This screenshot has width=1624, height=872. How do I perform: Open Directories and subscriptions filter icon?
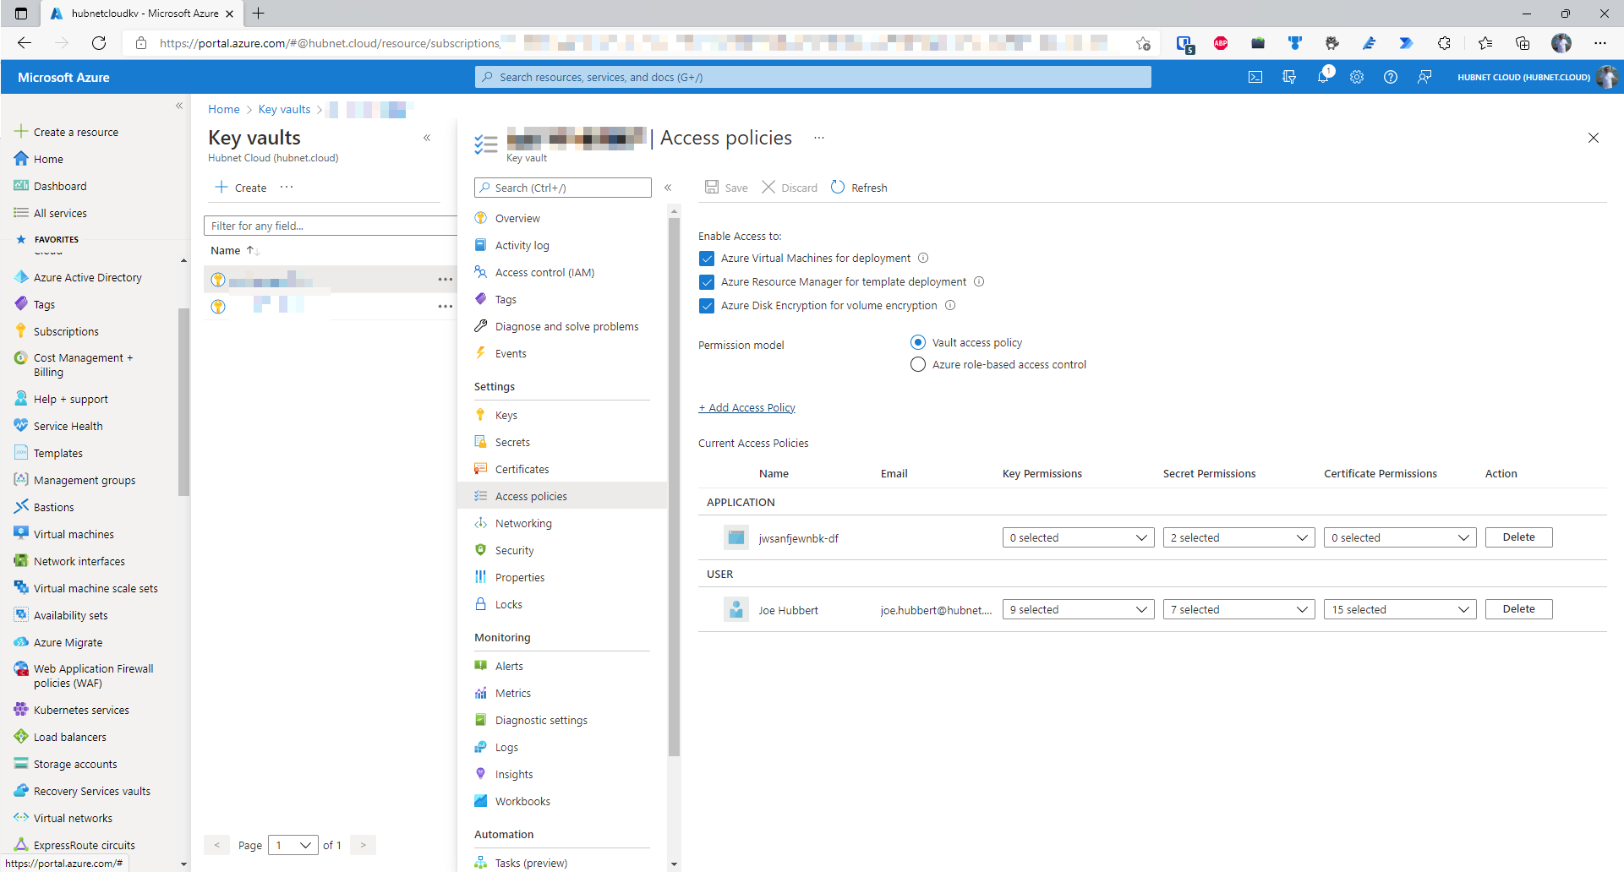(1289, 77)
